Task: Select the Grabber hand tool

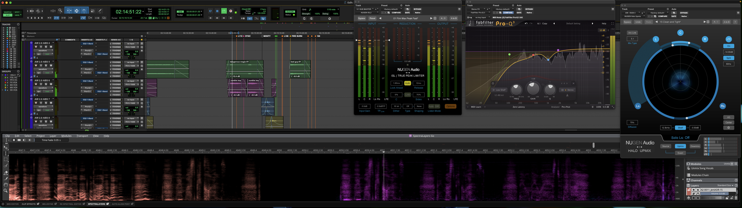Action: point(84,11)
